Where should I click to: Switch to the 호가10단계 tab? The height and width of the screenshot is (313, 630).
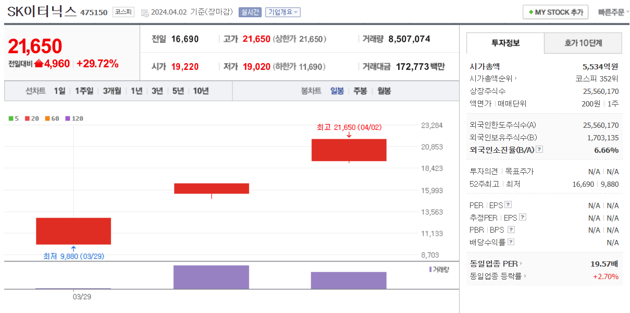tap(584, 43)
